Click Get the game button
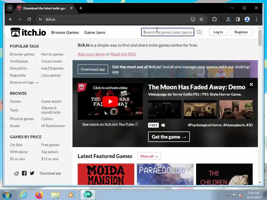Viewport: 267px width, 200px height. 169,137
